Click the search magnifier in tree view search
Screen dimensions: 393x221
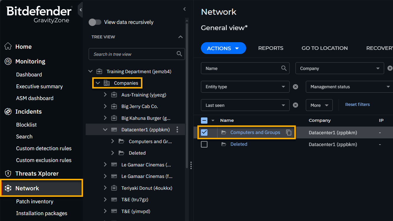[x=179, y=54]
